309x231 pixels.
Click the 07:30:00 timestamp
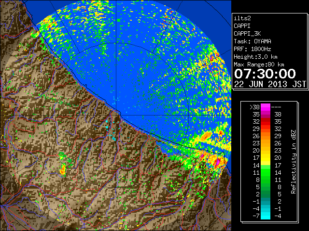click(x=265, y=74)
